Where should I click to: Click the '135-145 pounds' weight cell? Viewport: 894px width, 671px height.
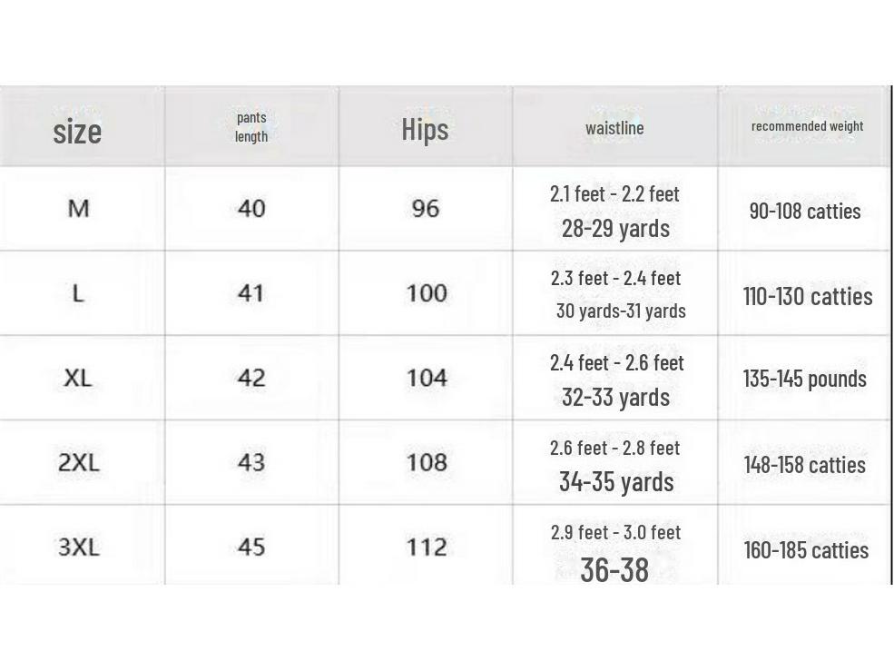[804, 379]
